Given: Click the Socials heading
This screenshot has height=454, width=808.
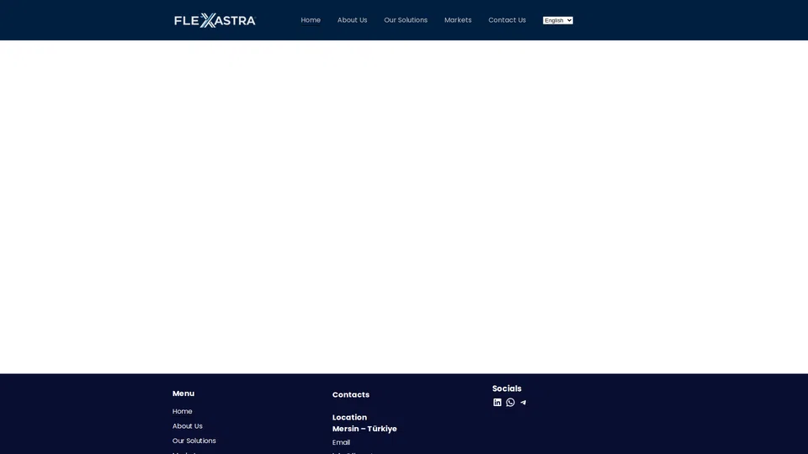Looking at the screenshot, I should point(507,388).
